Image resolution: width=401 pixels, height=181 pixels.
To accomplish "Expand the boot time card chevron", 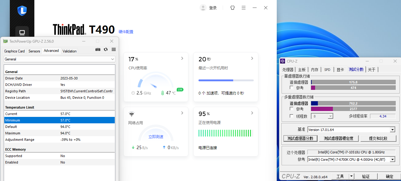I will pyautogui.click(x=252, y=58).
